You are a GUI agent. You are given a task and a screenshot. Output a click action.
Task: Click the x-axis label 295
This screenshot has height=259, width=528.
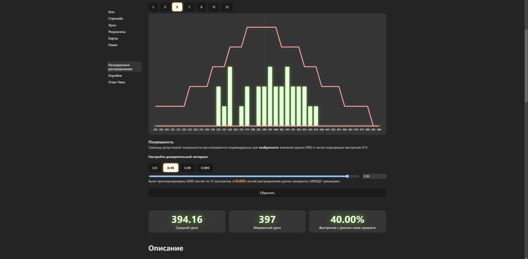(x=155, y=129)
